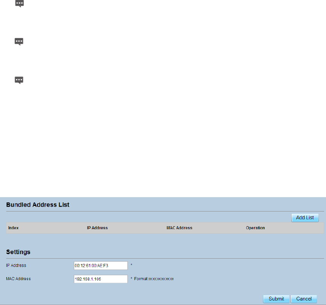Focus the IP Address input field
The image size is (326, 305).
(x=101, y=265)
